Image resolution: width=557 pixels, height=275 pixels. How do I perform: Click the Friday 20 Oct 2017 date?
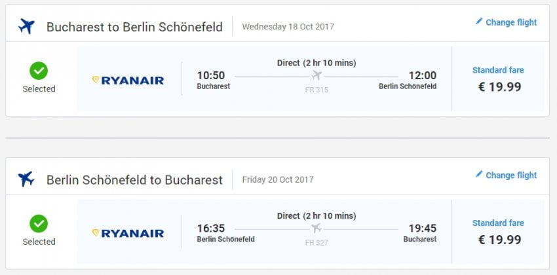pyautogui.click(x=278, y=179)
